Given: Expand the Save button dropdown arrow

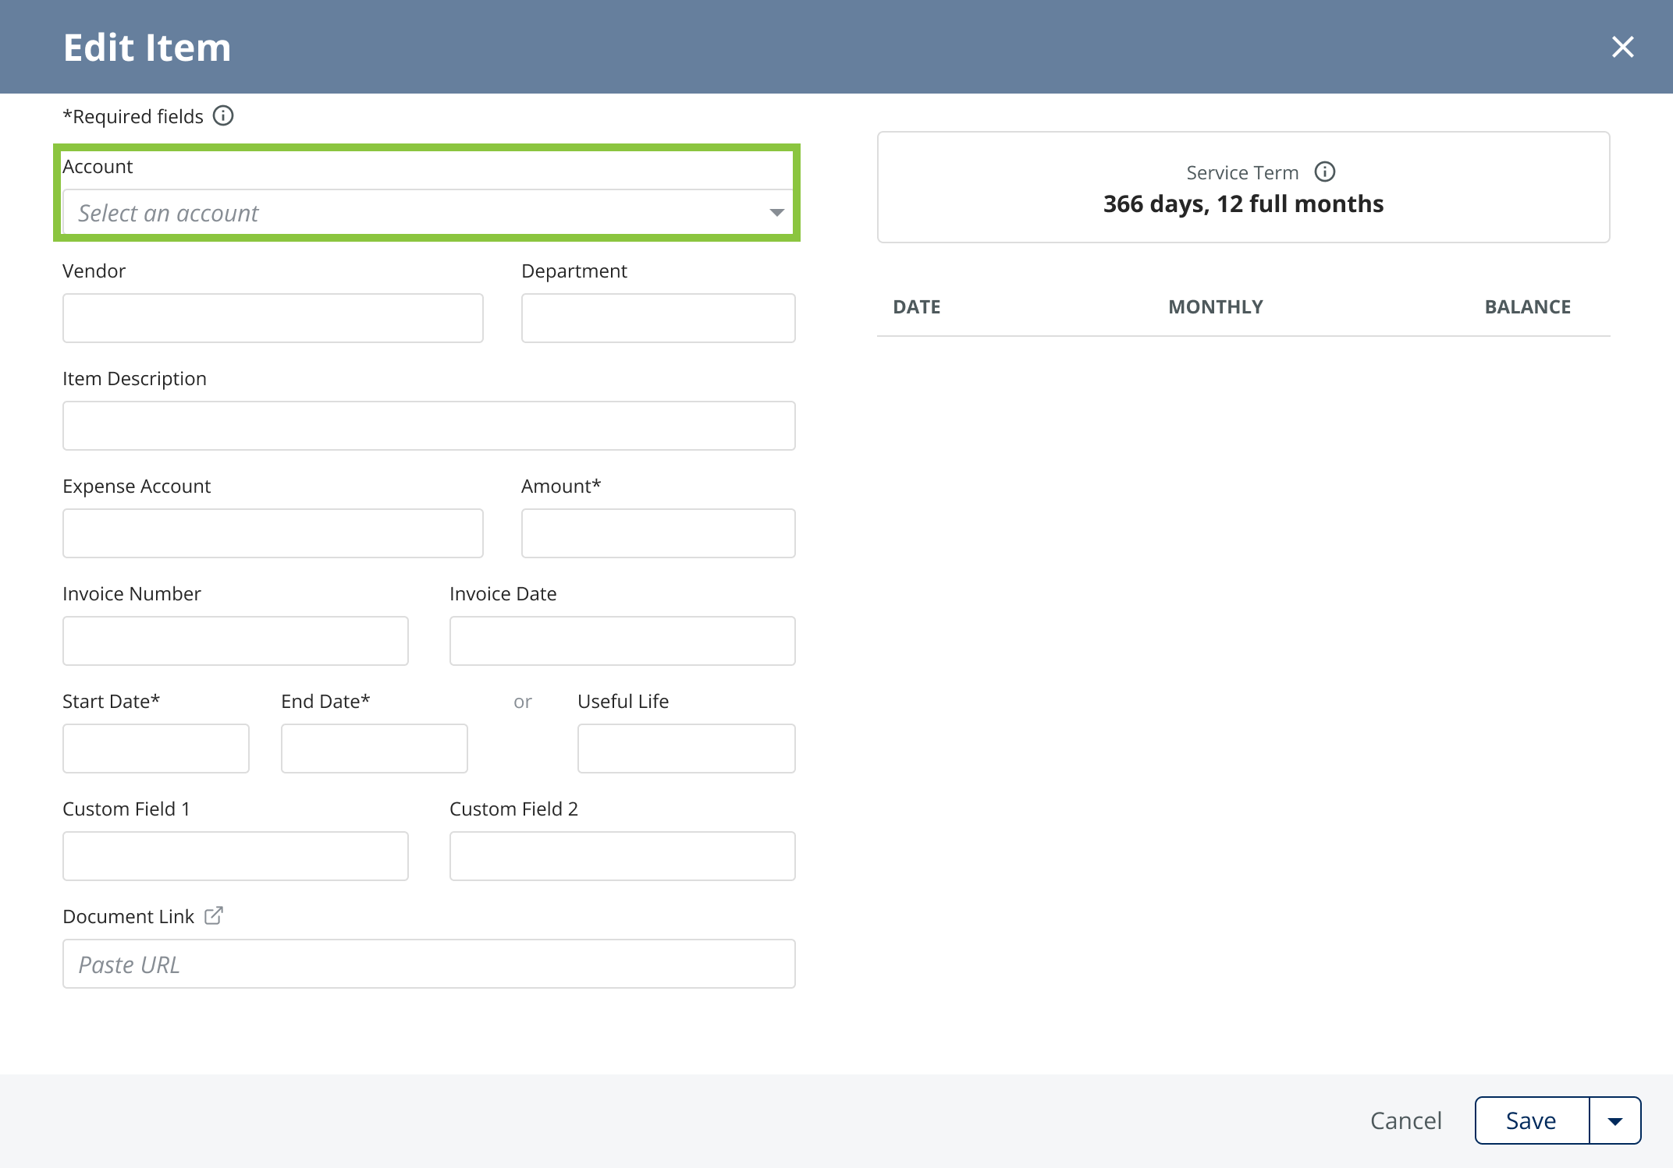Looking at the screenshot, I should (x=1615, y=1120).
